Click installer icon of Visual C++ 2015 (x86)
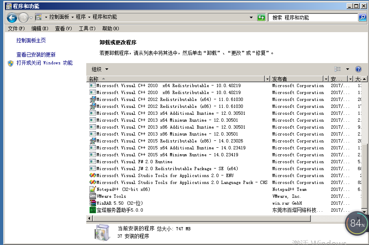Image resolution: width=369 pixels, height=245 pixels. tap(93, 141)
